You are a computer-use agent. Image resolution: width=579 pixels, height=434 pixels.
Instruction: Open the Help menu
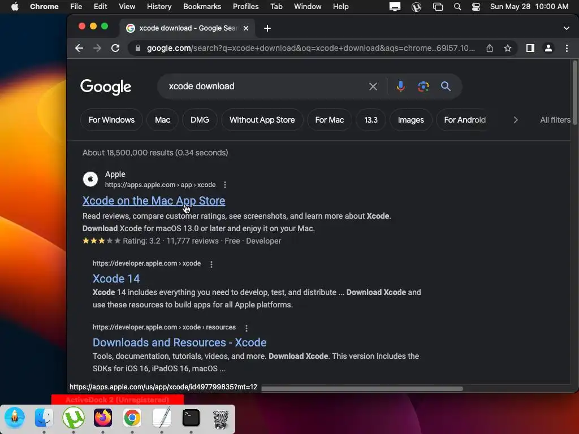tap(340, 7)
